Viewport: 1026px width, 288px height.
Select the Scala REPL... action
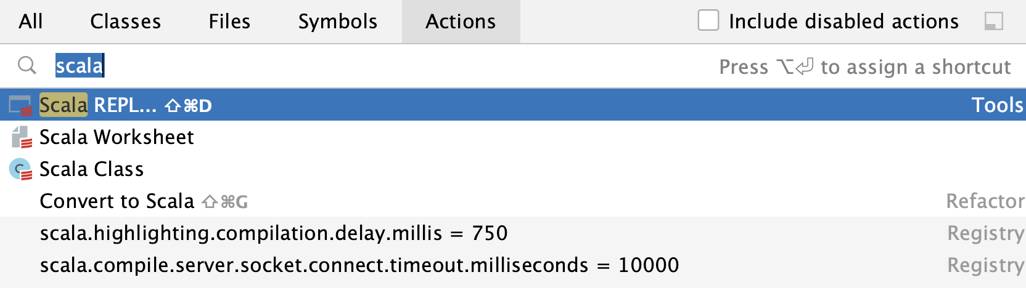(x=513, y=105)
